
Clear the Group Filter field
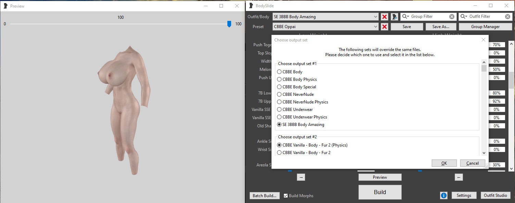pyautogui.click(x=452, y=16)
